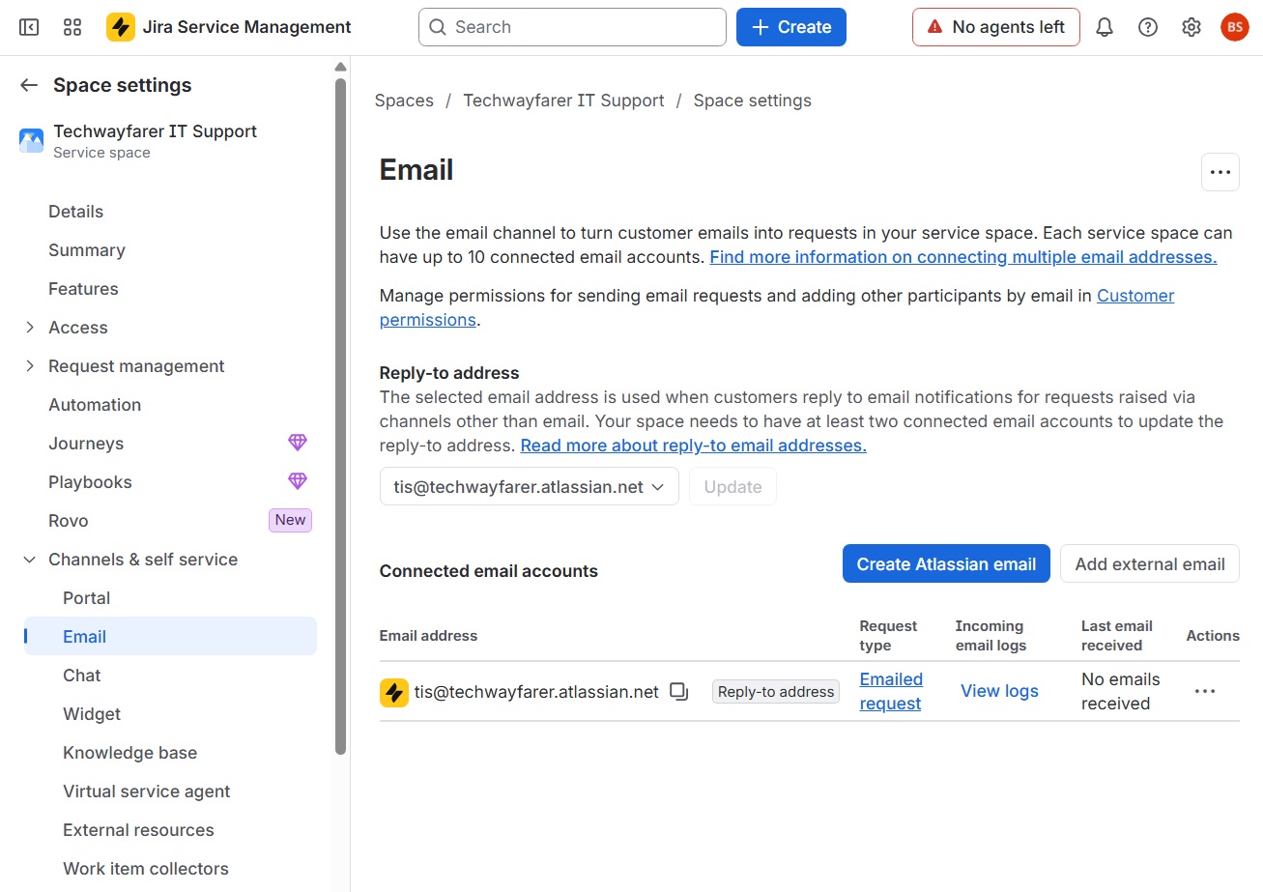Click the warning icon in No agents left
Viewport: 1263px width, 892px height.
(934, 27)
